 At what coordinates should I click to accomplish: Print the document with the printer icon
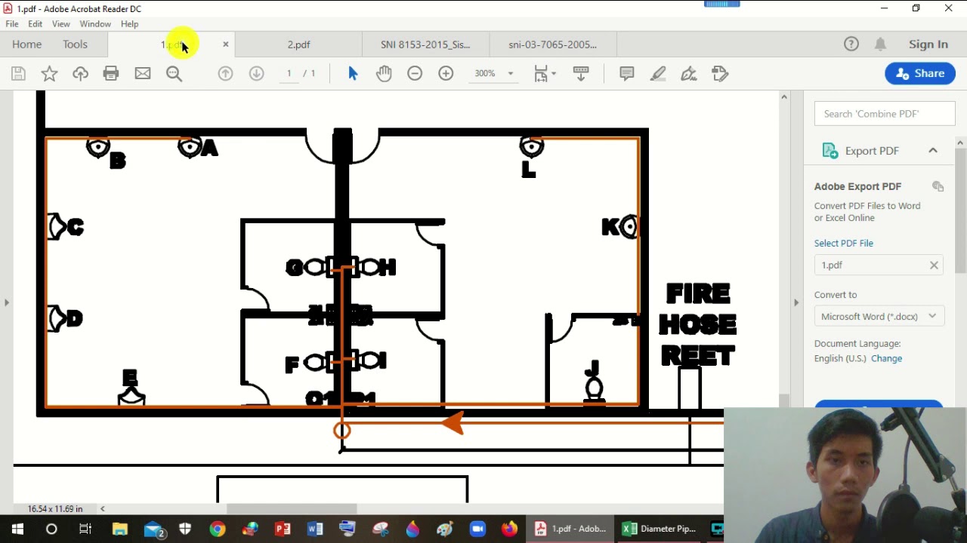pyautogui.click(x=111, y=73)
